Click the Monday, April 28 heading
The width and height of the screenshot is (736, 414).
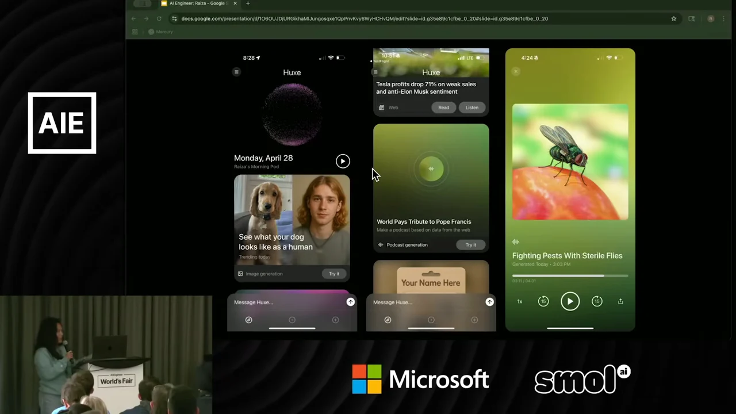[x=263, y=158]
